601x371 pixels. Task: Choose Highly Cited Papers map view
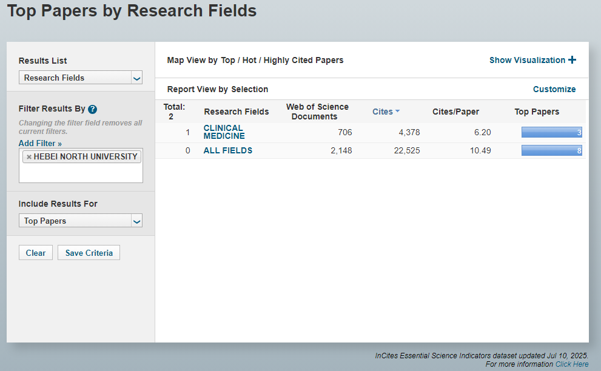click(303, 60)
